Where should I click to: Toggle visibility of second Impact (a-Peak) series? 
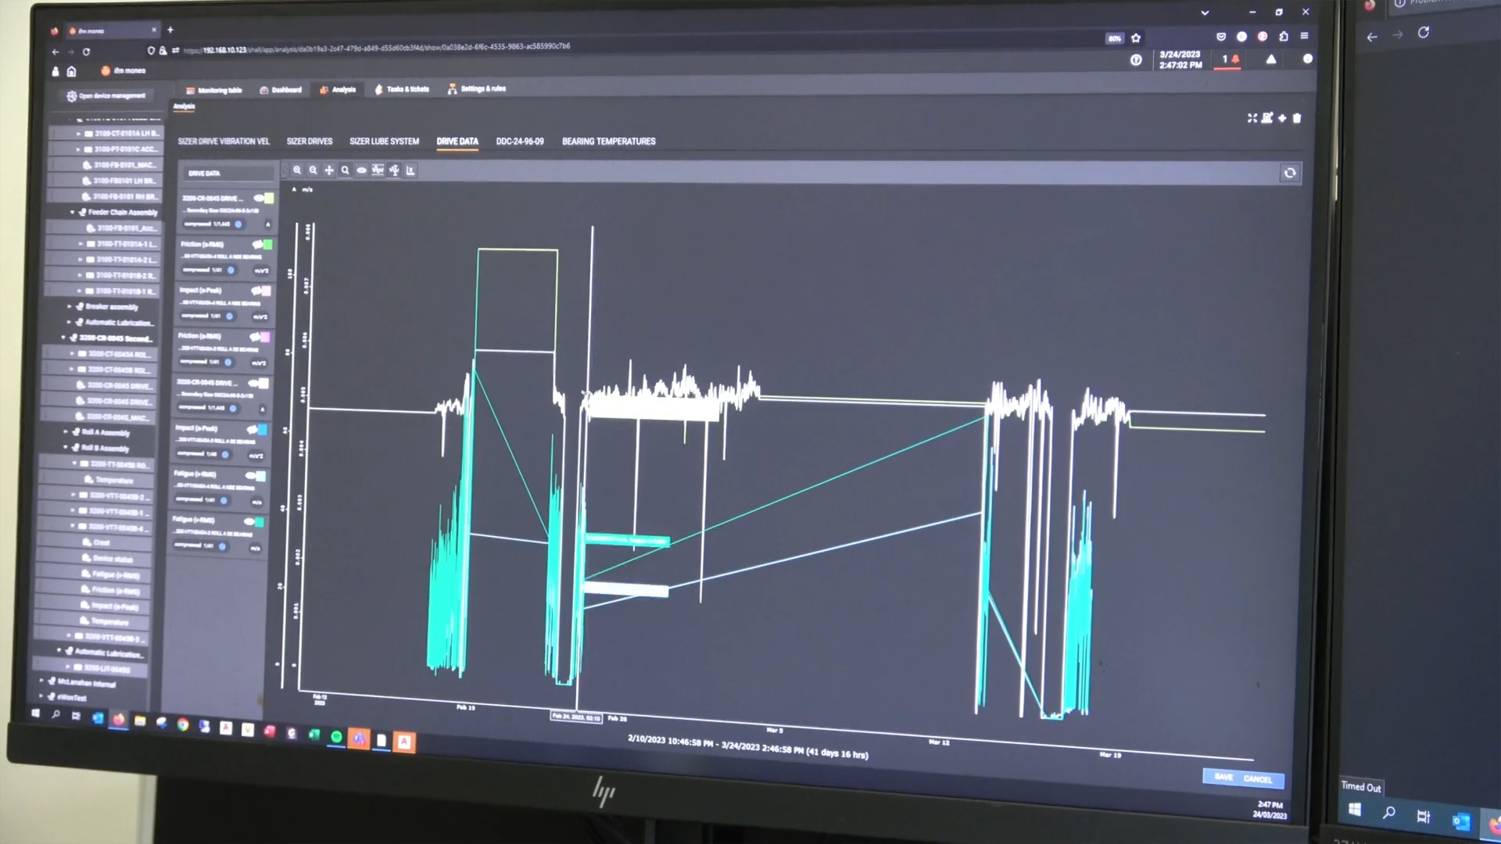click(x=252, y=429)
